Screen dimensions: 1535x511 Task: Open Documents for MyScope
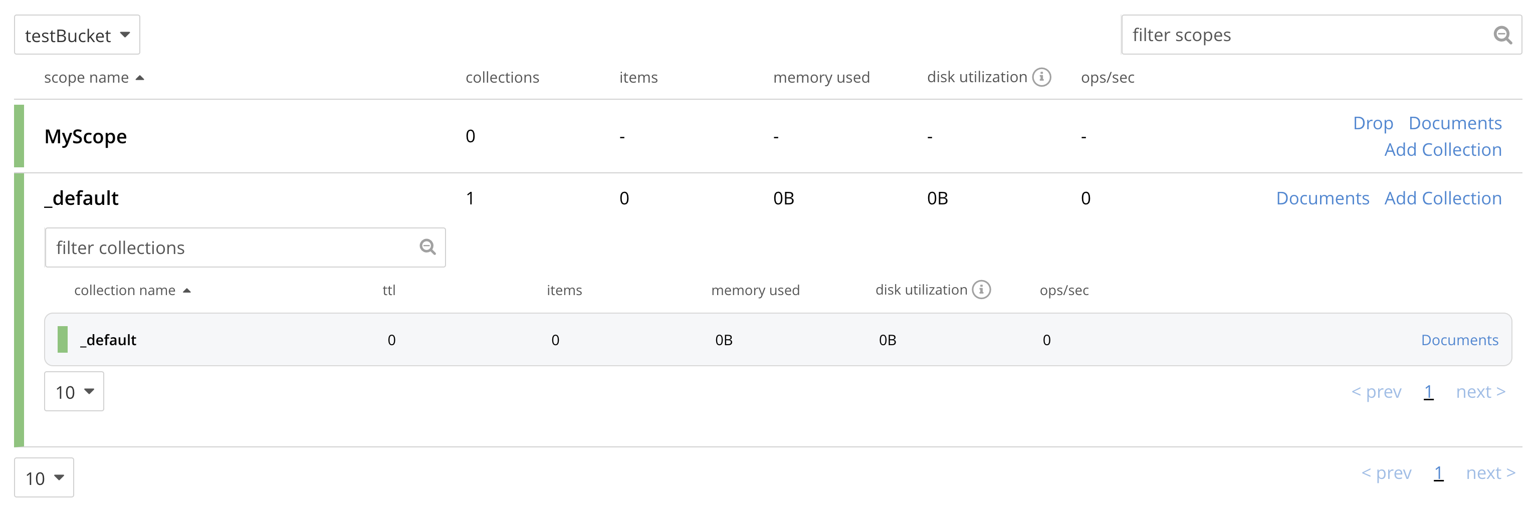(1454, 123)
